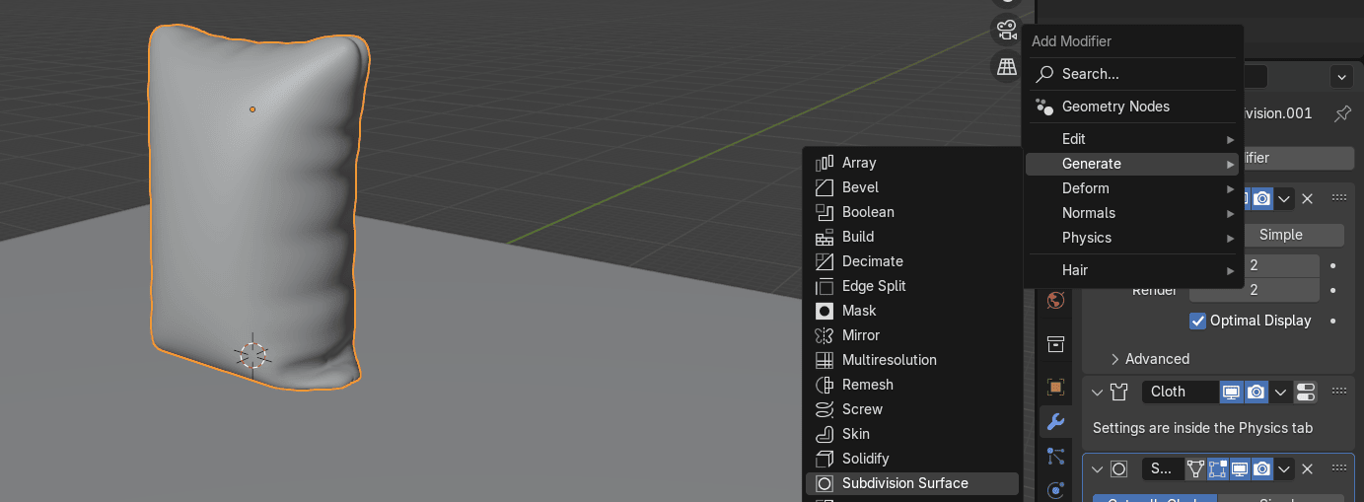Image resolution: width=1364 pixels, height=502 pixels.
Task: Switch to orthographic grid view icon
Action: (x=1005, y=66)
